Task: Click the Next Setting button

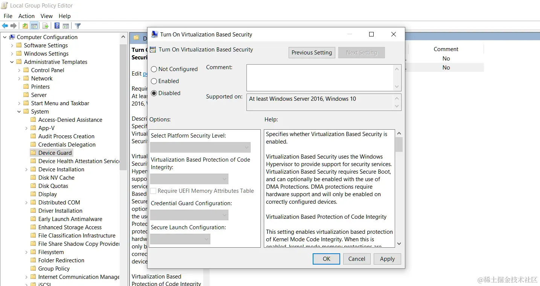Action: (x=362, y=53)
